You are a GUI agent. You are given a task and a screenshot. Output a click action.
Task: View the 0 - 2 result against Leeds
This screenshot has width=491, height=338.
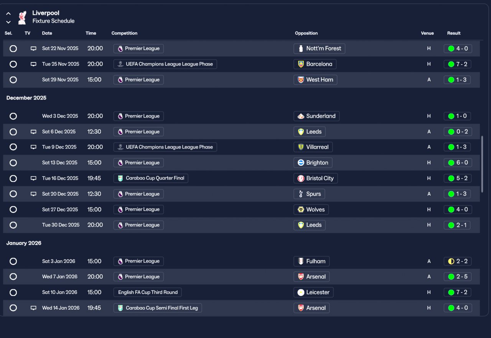458,132
